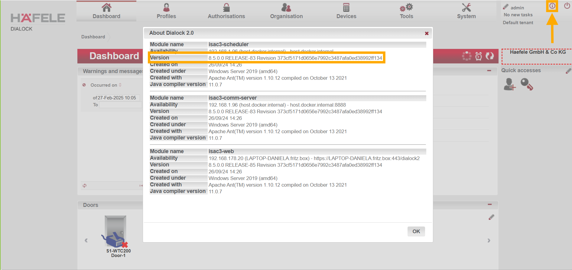The height and width of the screenshot is (270, 572).
Task: Collapse the Warnings and messages panel
Action: point(489,71)
